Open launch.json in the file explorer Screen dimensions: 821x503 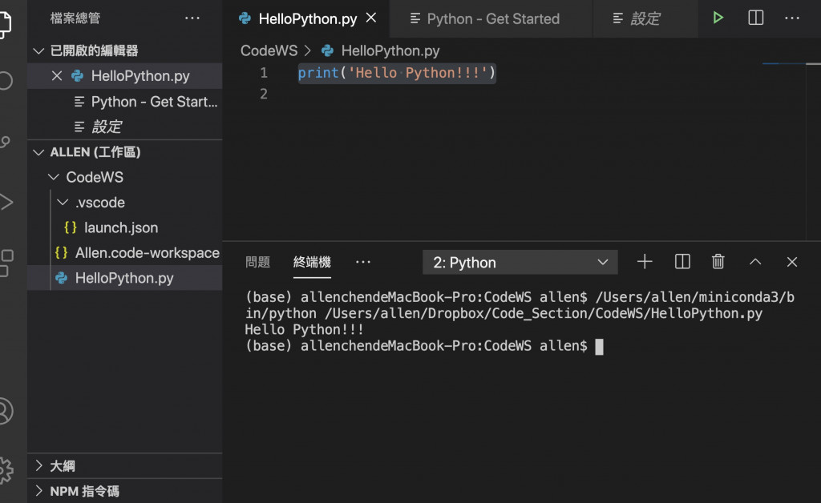pyautogui.click(x=120, y=227)
